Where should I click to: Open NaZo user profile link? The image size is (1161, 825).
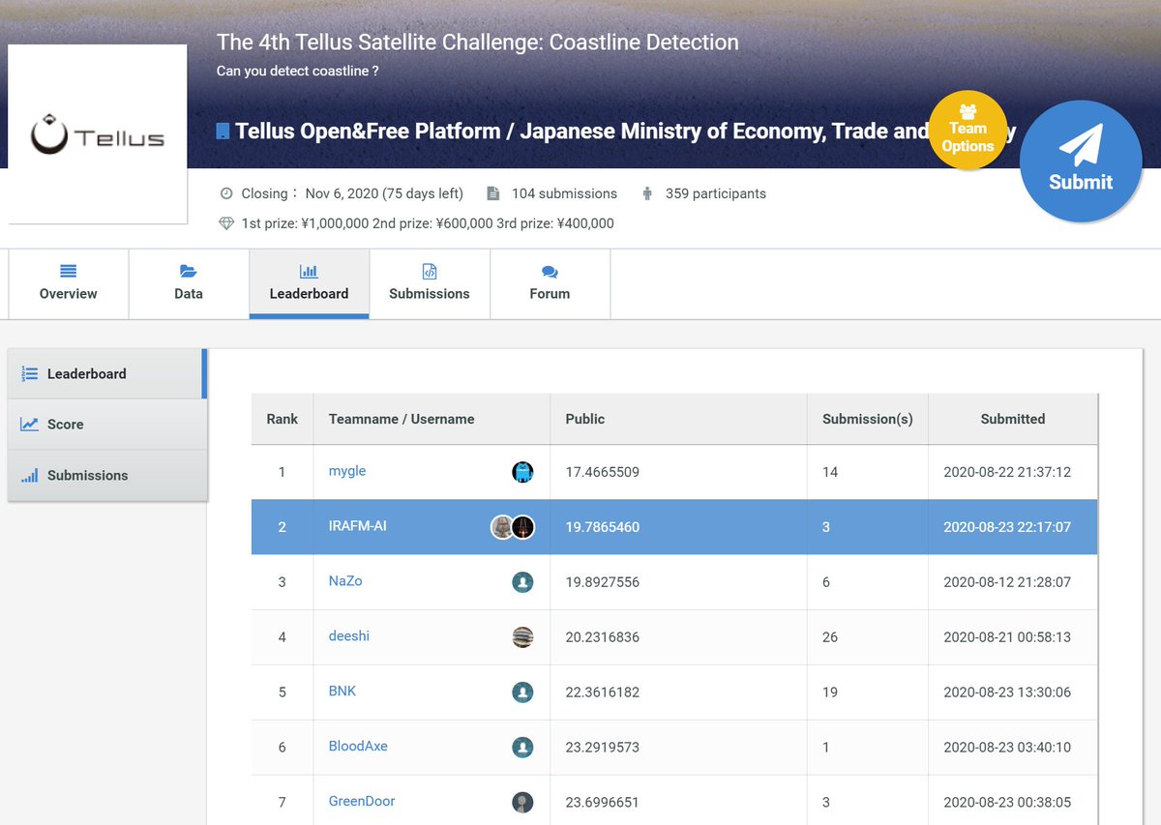pos(345,580)
